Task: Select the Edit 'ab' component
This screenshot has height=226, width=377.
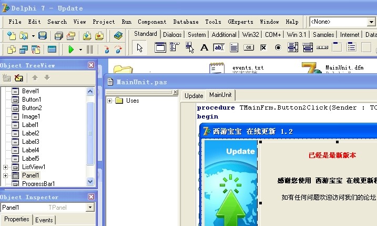Action: (x=219, y=47)
